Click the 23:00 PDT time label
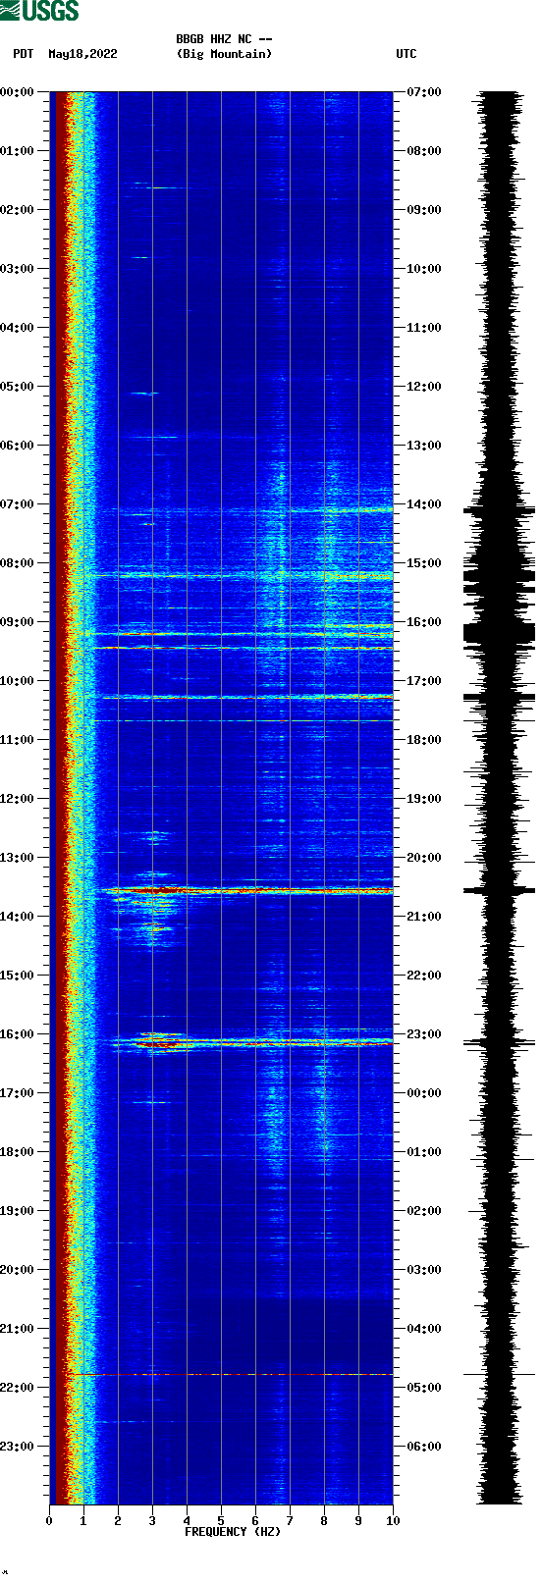The image size is (542, 1583). tap(18, 1447)
